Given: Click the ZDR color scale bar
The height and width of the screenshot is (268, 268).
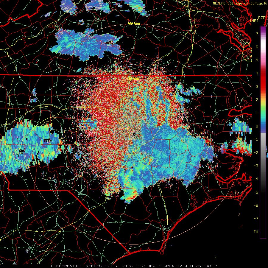Looking at the screenshot, I should 263,132.
